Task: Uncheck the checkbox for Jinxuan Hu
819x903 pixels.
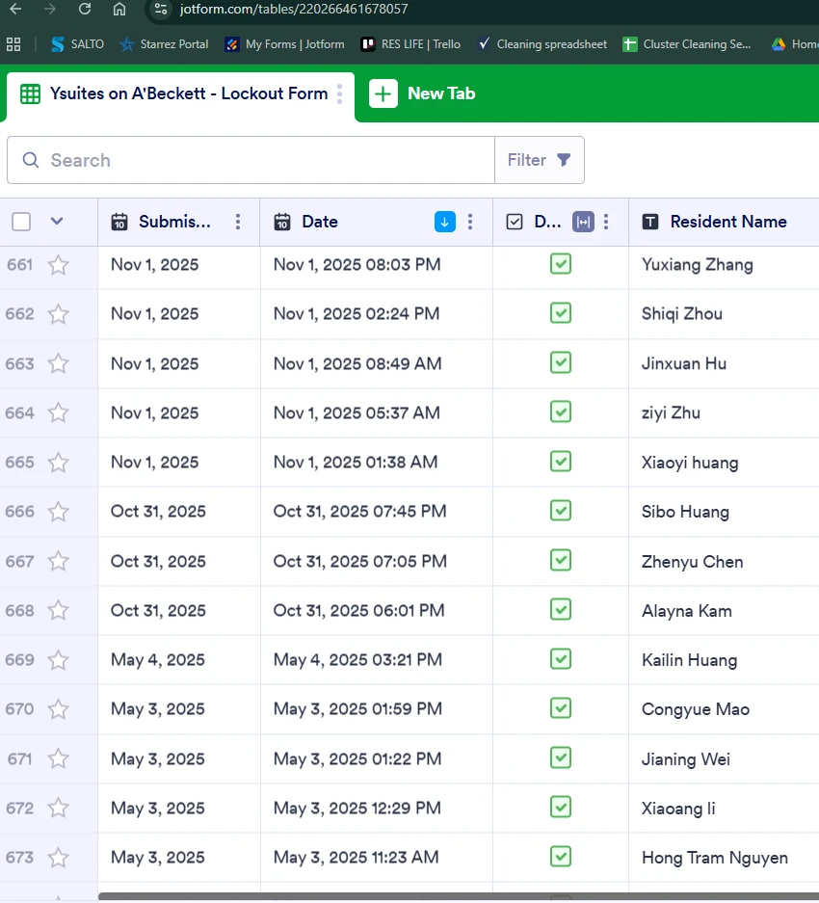Action: pyautogui.click(x=561, y=362)
